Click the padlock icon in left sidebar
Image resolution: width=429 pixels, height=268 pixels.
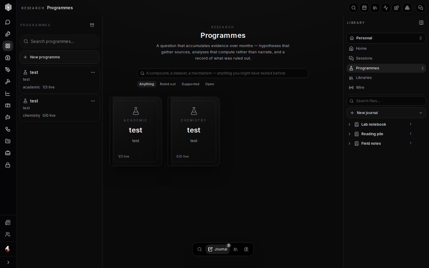point(8,165)
